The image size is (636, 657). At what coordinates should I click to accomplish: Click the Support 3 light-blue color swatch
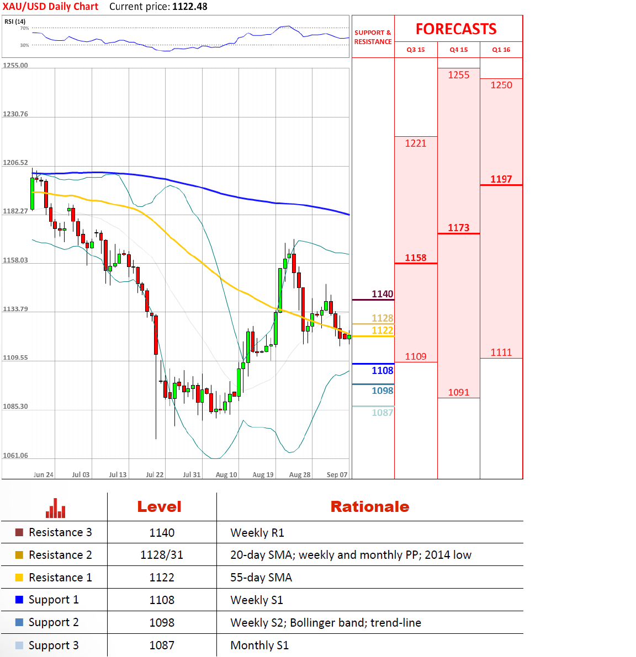pos(19,645)
